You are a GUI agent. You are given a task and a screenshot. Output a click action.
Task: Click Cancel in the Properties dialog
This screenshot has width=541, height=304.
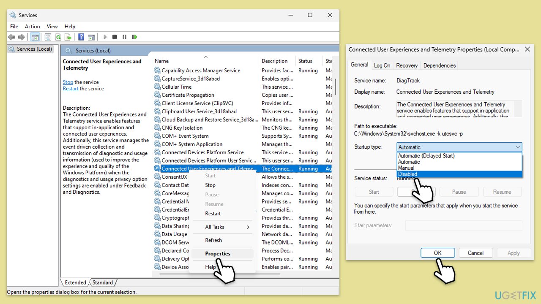tap(475, 253)
